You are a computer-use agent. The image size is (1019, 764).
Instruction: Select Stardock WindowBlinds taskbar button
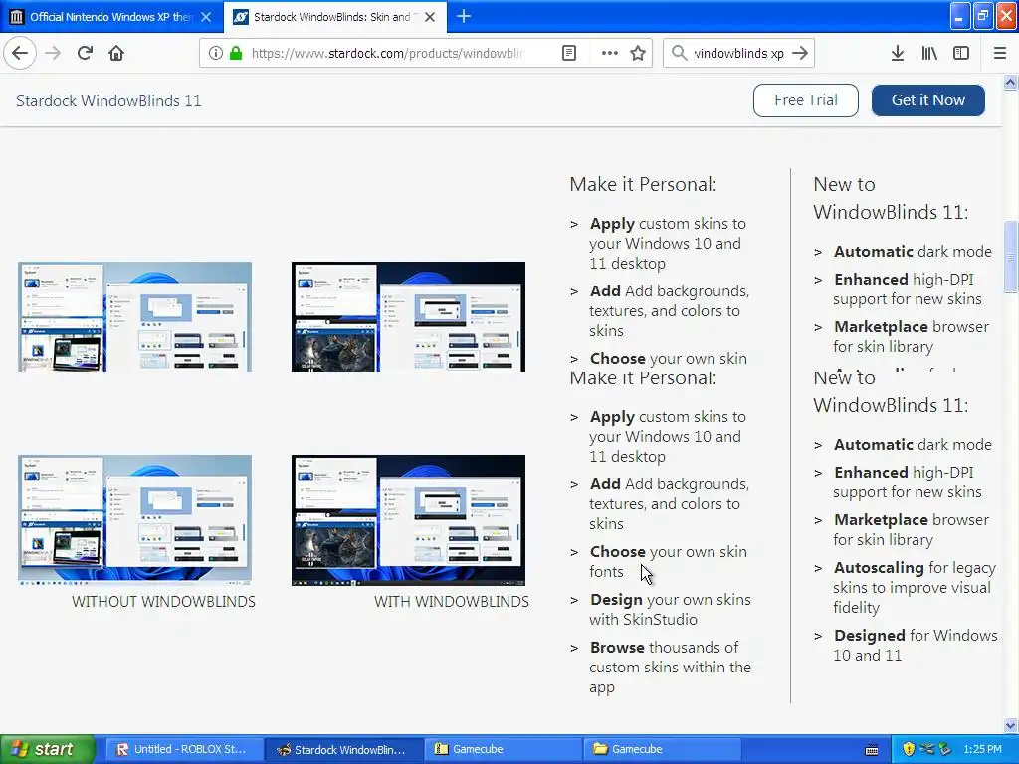(x=343, y=749)
